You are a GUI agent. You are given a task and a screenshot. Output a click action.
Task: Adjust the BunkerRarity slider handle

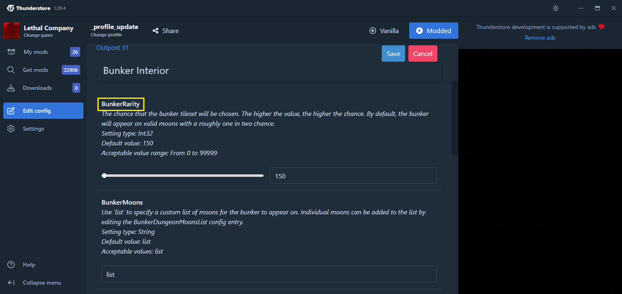click(104, 176)
